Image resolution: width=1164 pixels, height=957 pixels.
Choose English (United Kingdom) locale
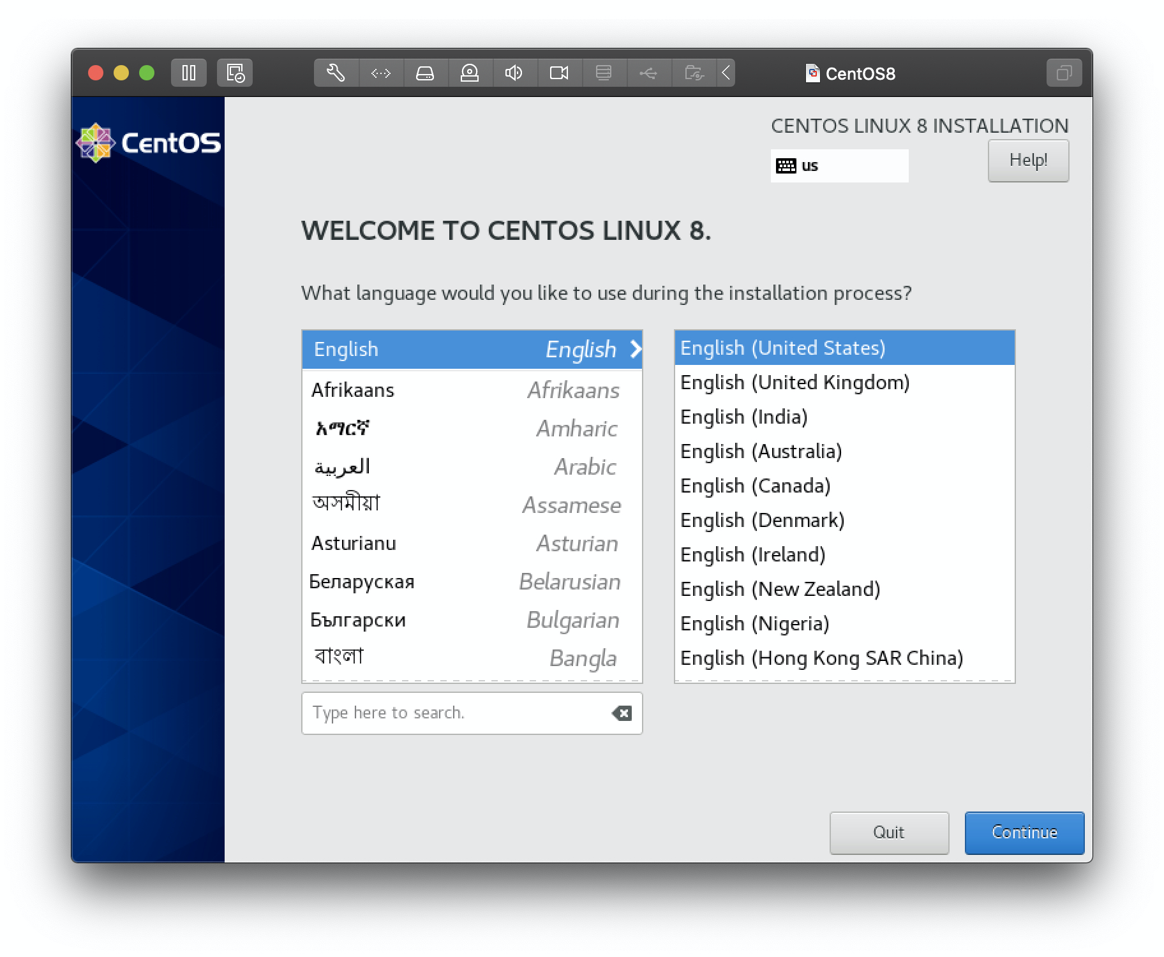click(x=844, y=382)
